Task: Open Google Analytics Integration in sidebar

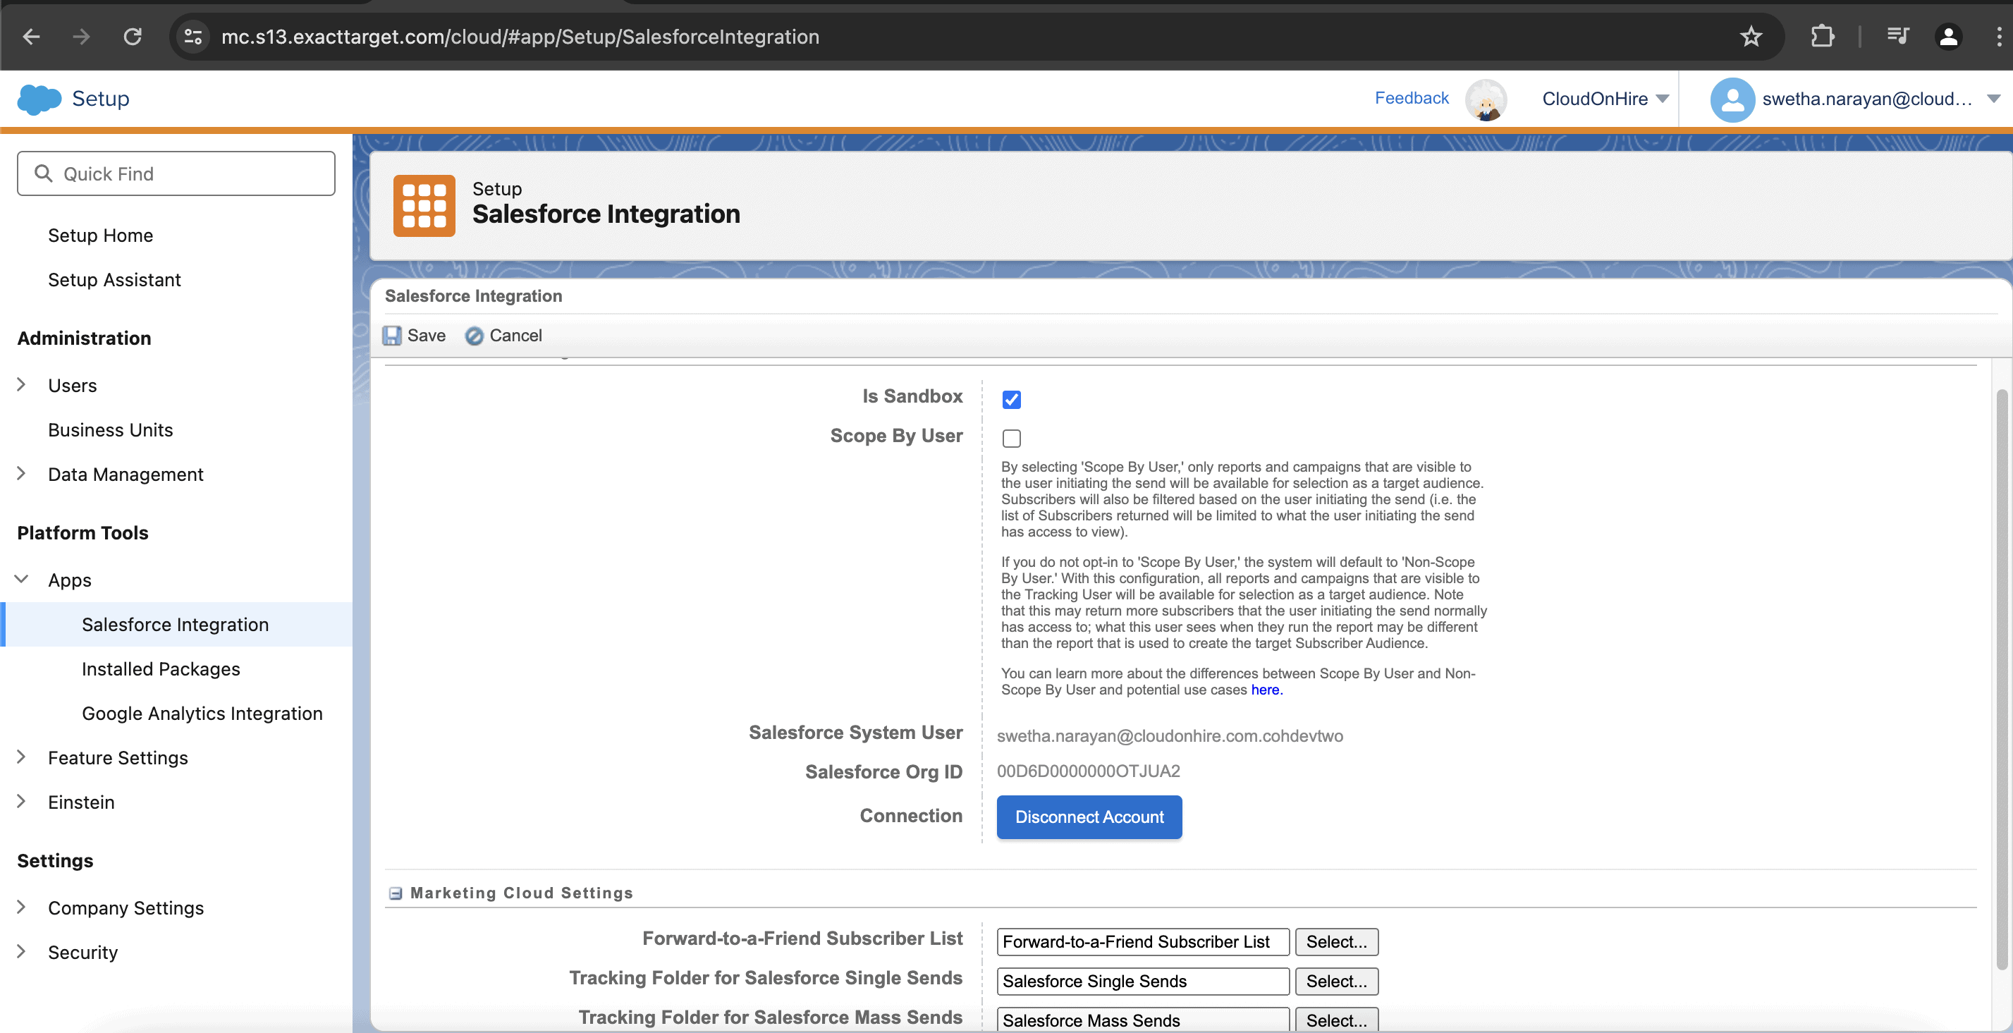Action: click(202, 714)
